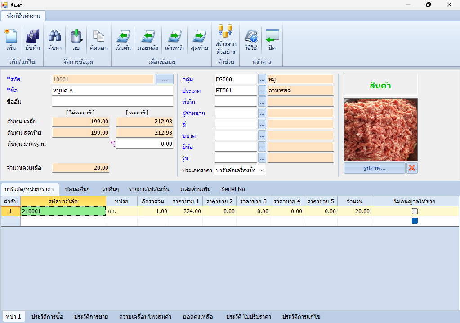Click the คัดลอก (Copy) icon

[x=98, y=40]
